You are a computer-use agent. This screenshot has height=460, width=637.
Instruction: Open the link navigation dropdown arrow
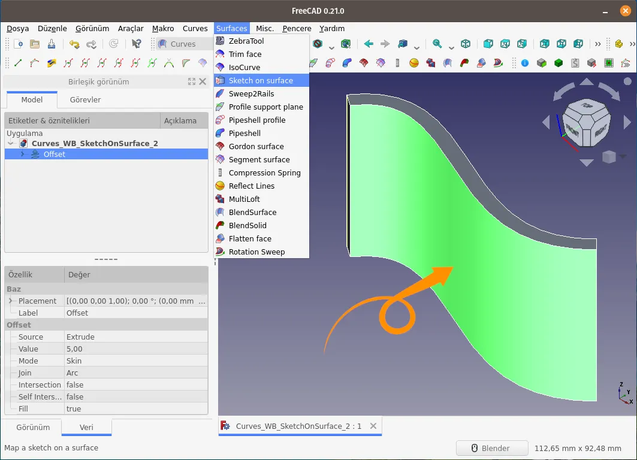(416, 47)
